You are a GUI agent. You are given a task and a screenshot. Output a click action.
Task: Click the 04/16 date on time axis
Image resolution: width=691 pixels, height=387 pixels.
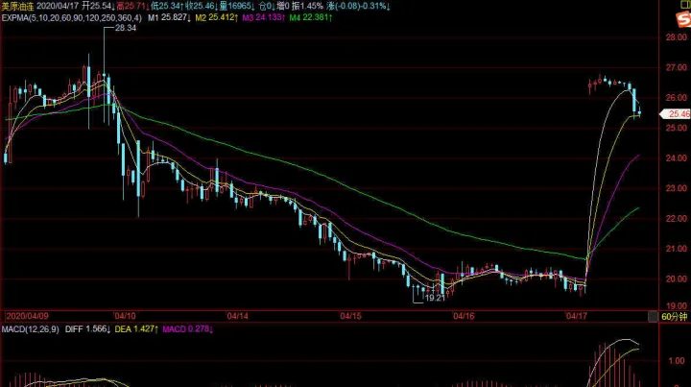point(464,315)
